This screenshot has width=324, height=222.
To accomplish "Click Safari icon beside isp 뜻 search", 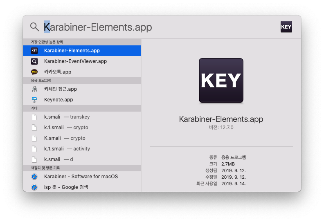I will pyautogui.click(x=34, y=187).
